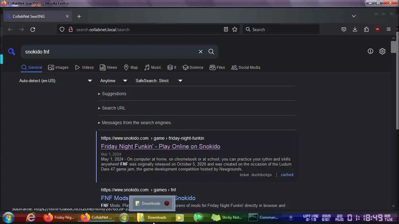Bookmark this page with the star icon
The image size is (399, 224).
(x=235, y=30)
